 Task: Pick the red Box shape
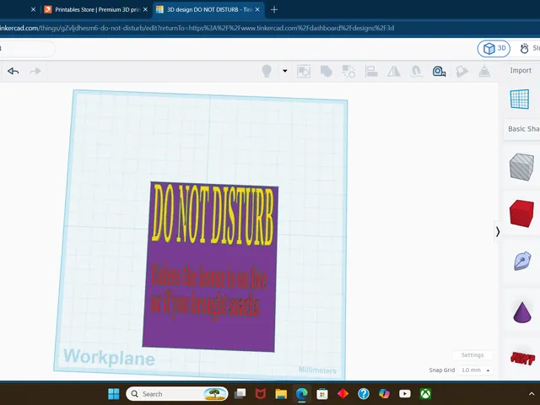pyautogui.click(x=521, y=213)
